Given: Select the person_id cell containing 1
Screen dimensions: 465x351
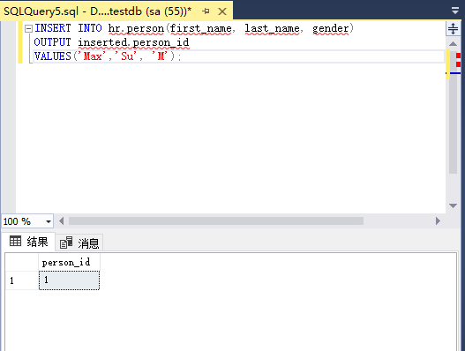Looking at the screenshot, I should coord(69,280).
